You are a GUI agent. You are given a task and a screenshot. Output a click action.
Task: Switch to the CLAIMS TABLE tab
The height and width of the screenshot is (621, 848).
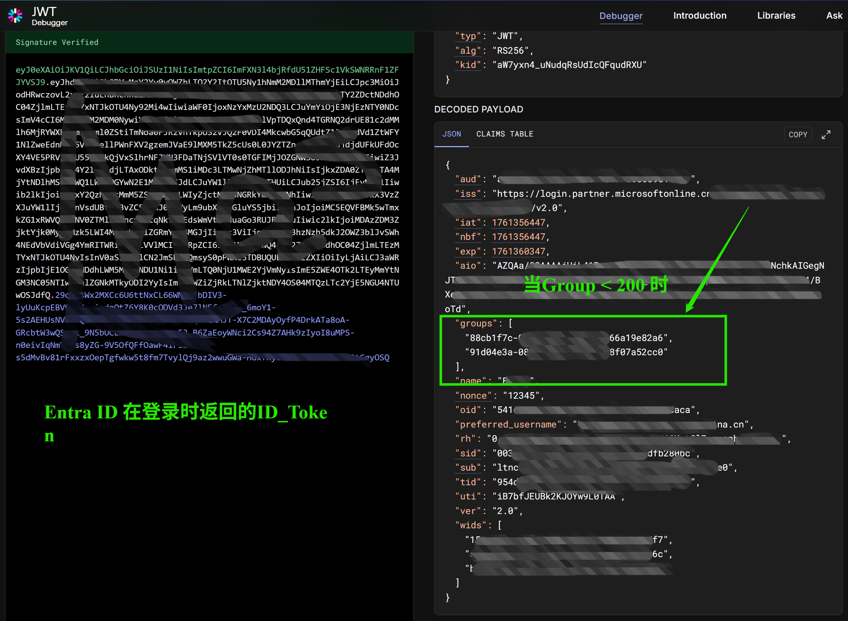[504, 134]
